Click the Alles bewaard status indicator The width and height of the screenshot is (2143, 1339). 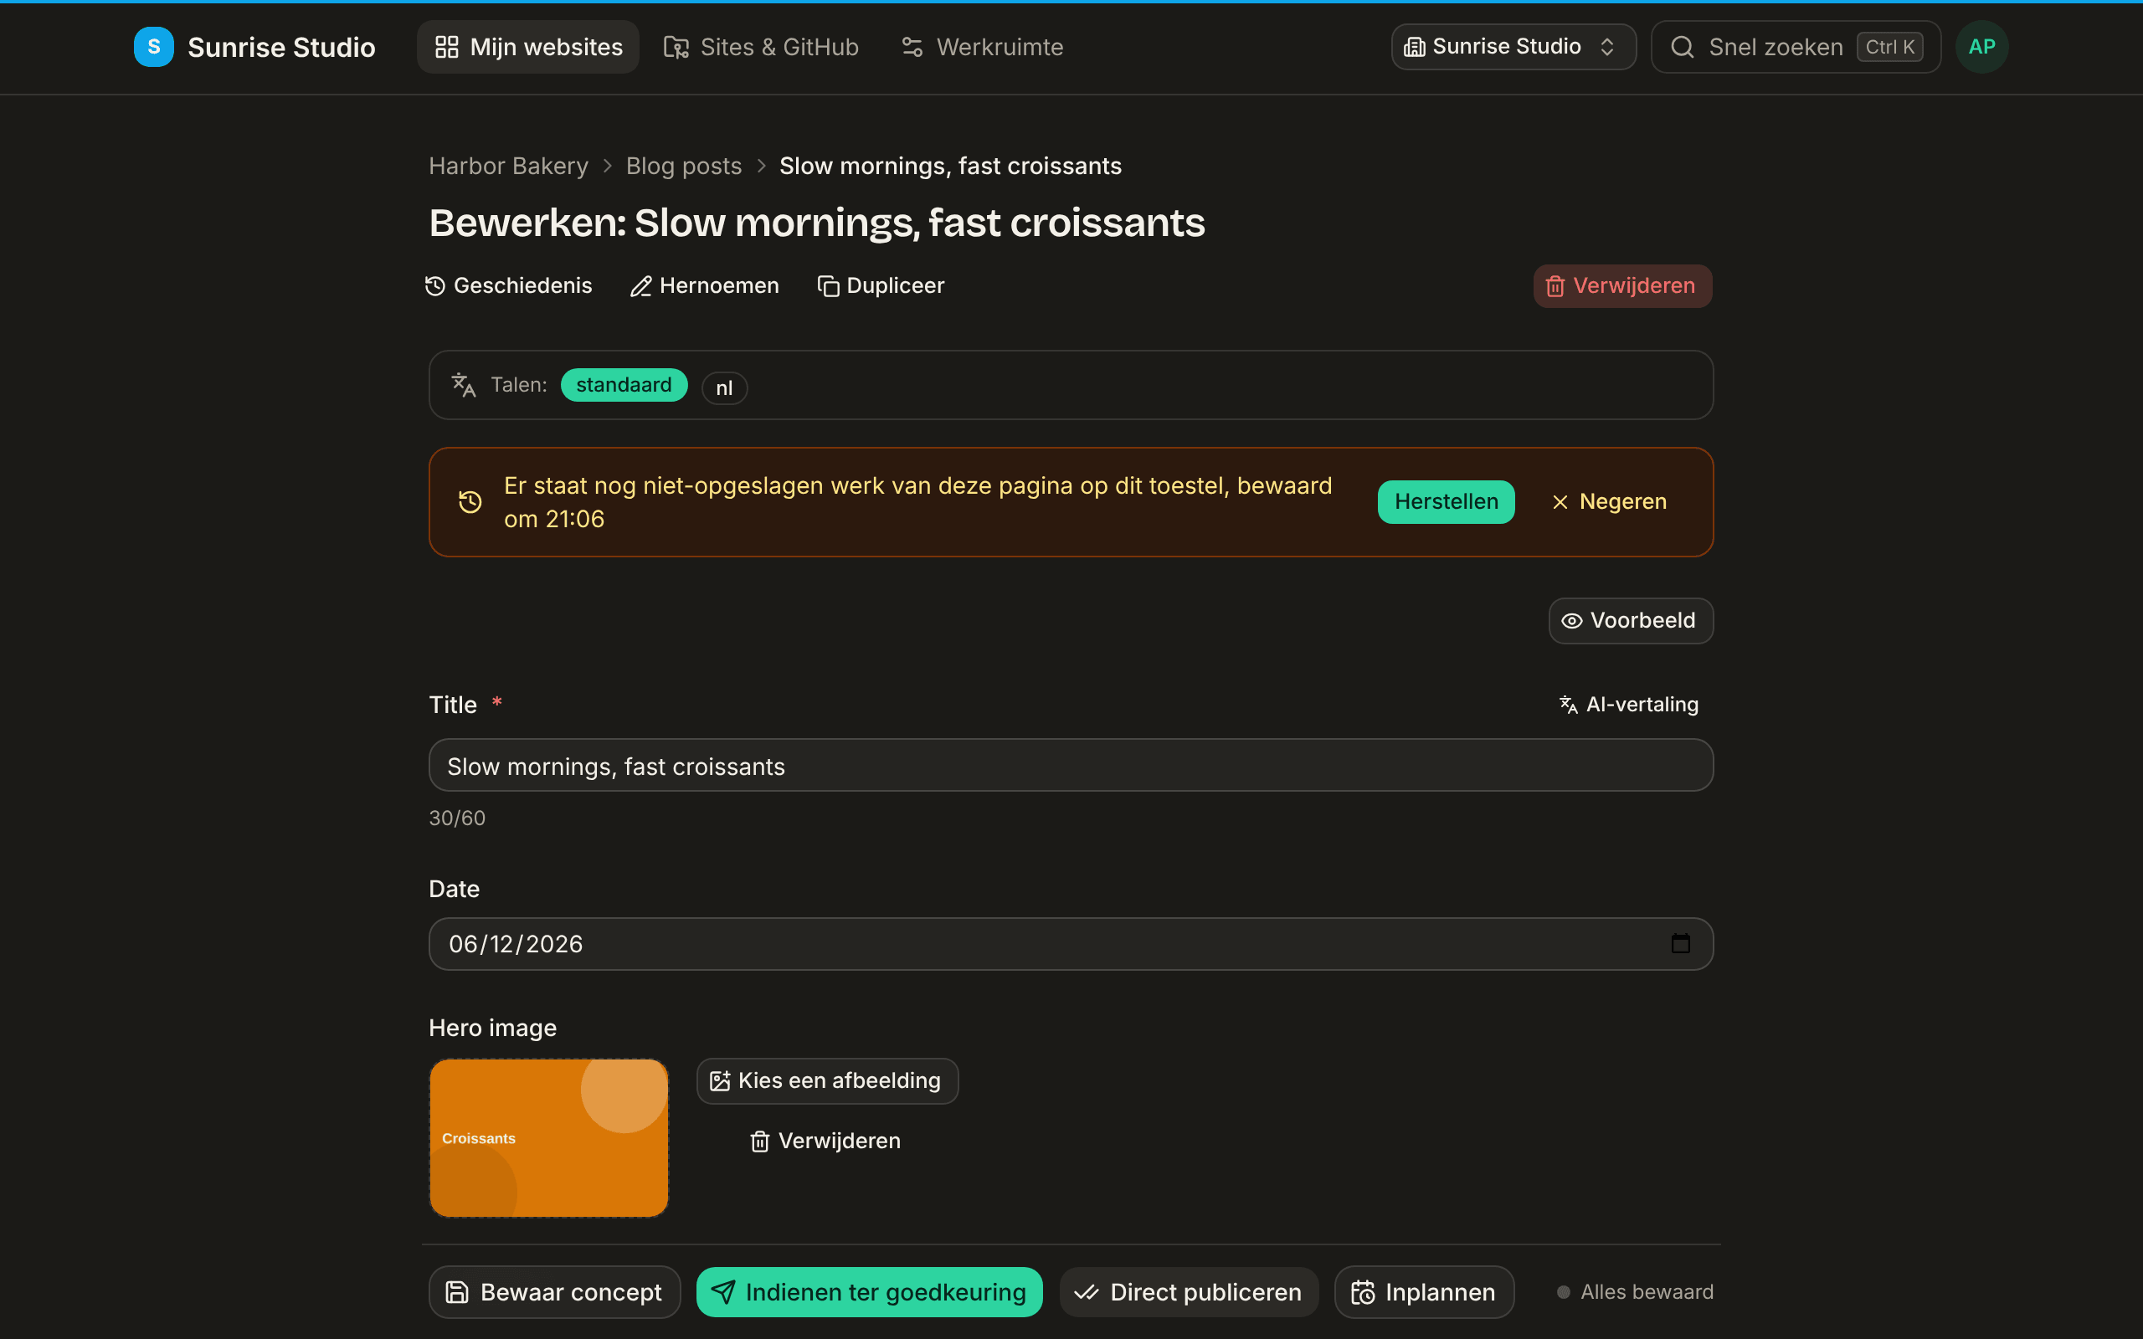(x=1635, y=1292)
